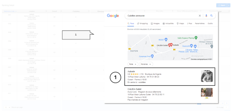This screenshot has width=233, height=111.
Task: Sort by the Overall column header
Action: 55,11
